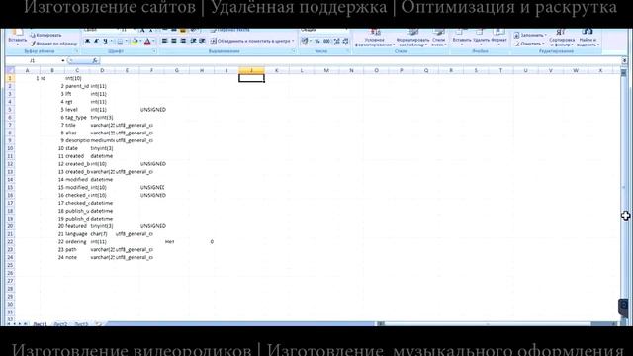Image resolution: width=633 pixels, height=356 pixels.
Task: Open the Font (Шрифт) group dialog launcher
Action: [154, 51]
